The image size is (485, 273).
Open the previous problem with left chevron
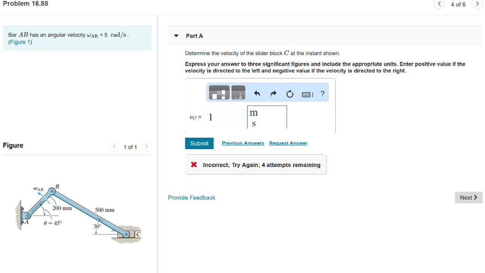439,4
